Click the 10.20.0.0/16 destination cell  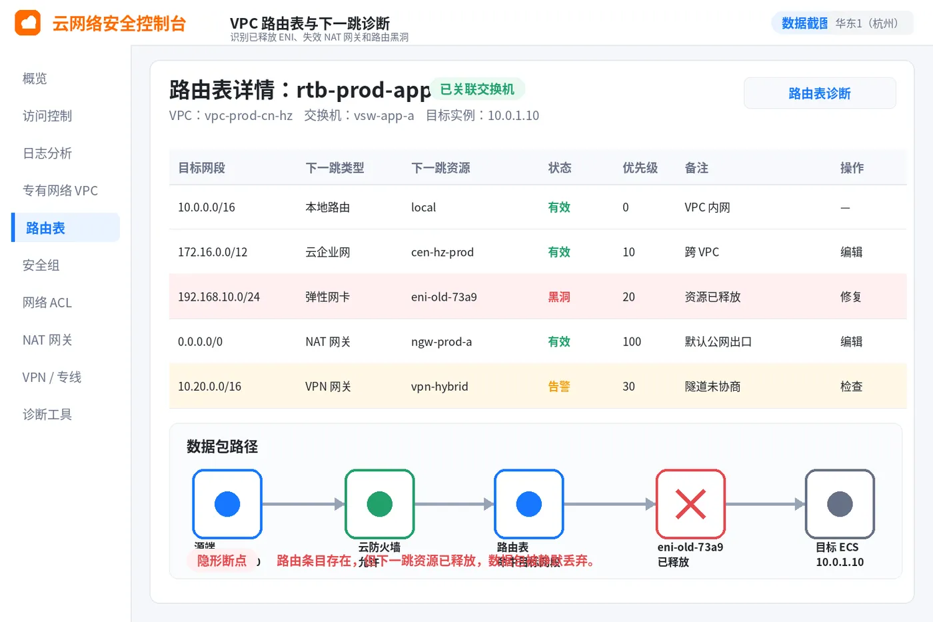(x=209, y=386)
